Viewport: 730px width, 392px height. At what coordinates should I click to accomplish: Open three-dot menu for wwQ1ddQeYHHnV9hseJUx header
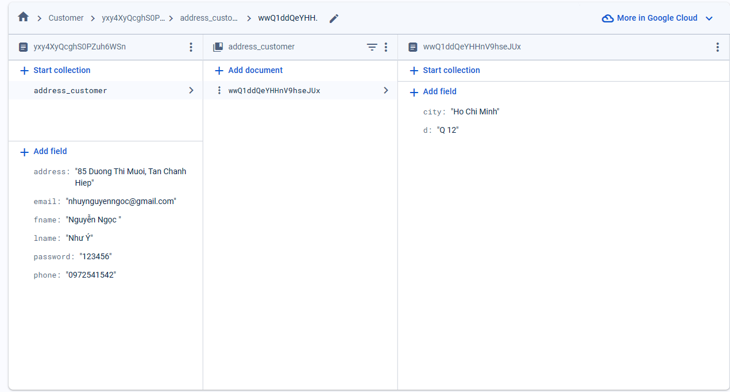tap(717, 47)
